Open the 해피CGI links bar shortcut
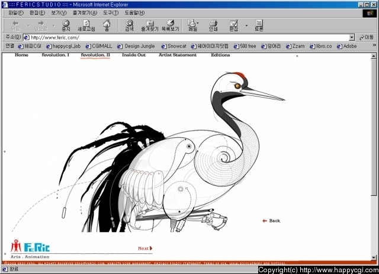The width and height of the screenshot is (379, 274). (x=30, y=46)
